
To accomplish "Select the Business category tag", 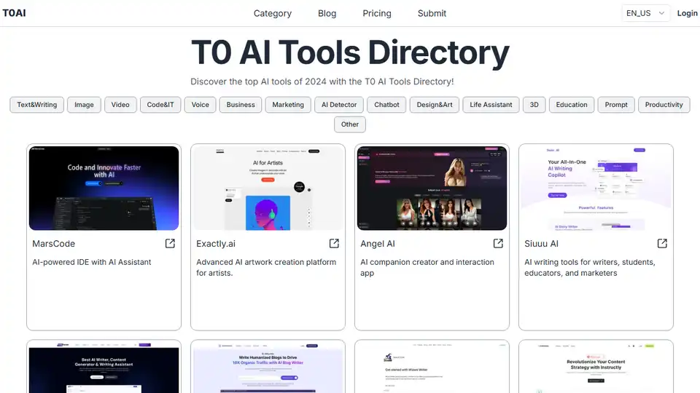I will (241, 105).
